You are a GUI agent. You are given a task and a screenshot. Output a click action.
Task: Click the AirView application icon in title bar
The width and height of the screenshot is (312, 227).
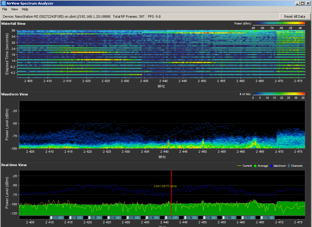3,3
